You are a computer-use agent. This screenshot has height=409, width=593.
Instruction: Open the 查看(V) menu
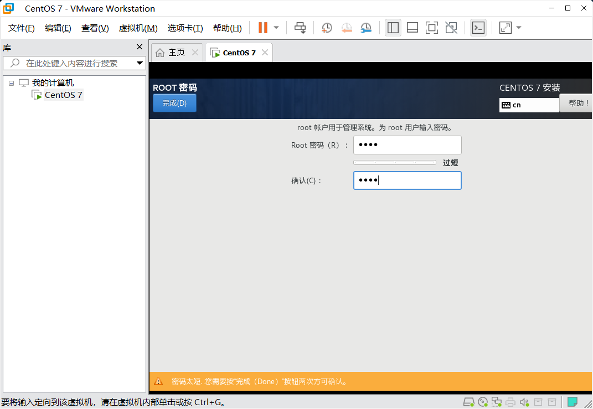tap(95, 28)
